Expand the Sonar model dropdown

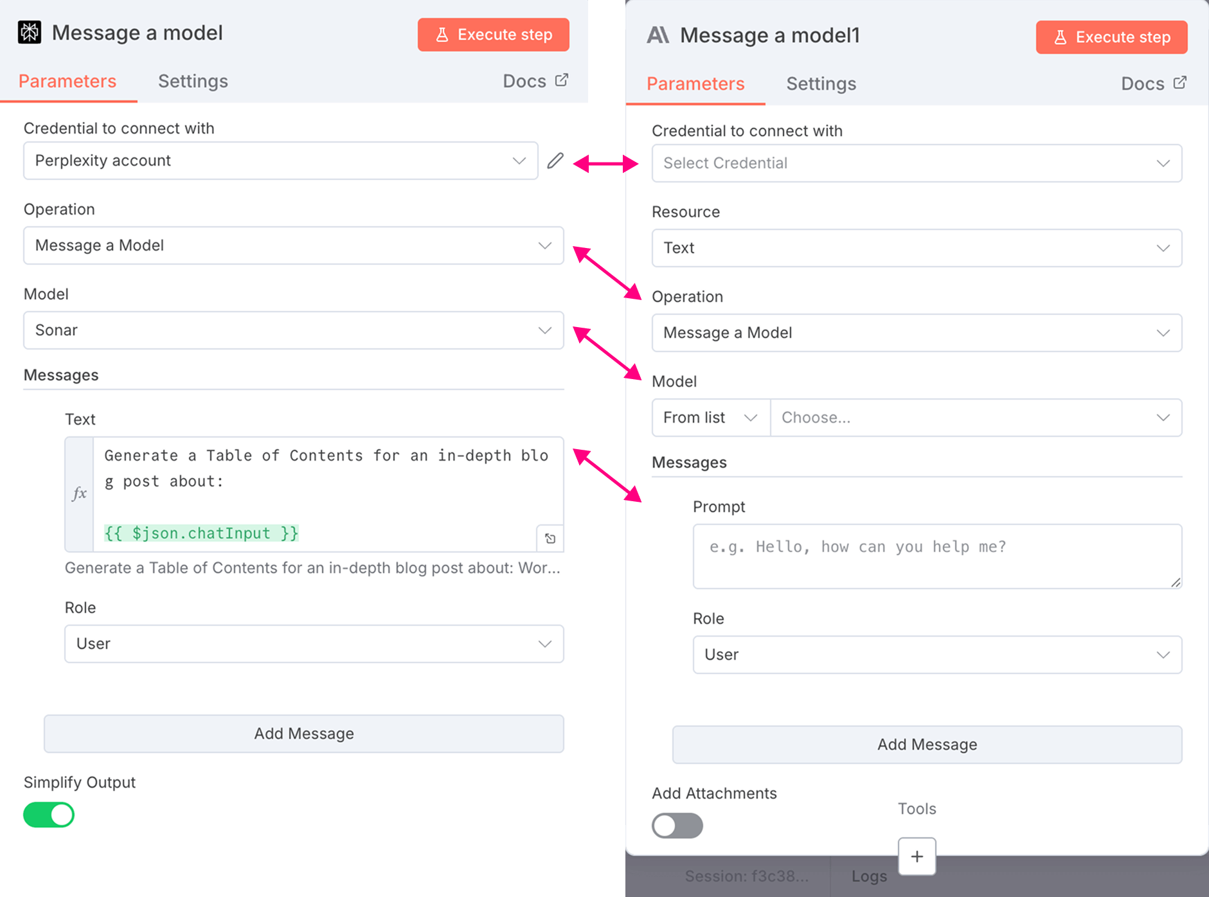[x=294, y=330]
